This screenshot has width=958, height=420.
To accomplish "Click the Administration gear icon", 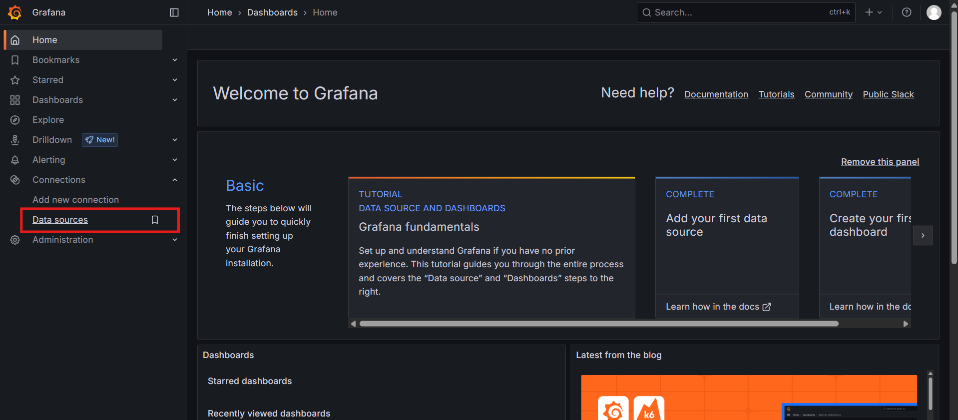I will (x=15, y=240).
